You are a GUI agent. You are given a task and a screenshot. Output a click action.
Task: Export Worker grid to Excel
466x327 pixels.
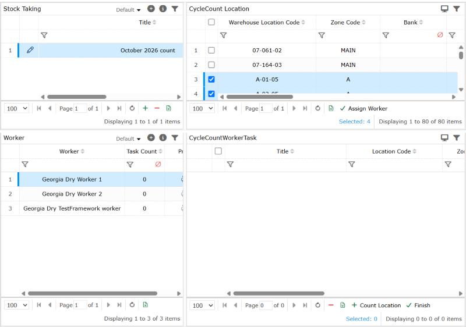click(145, 305)
